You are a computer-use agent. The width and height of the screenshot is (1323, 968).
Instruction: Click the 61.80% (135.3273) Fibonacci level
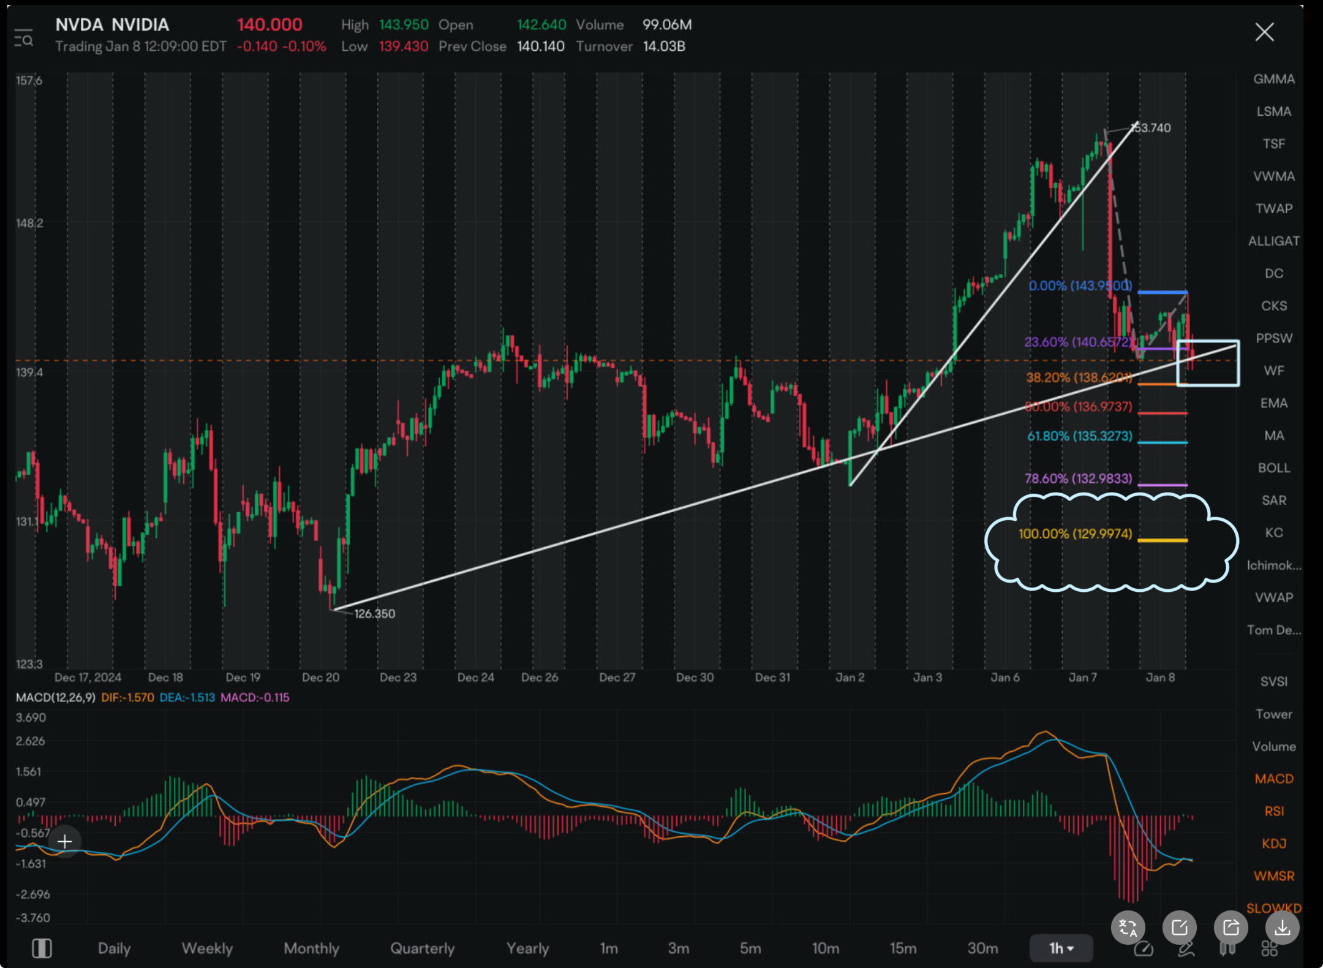(x=1080, y=436)
